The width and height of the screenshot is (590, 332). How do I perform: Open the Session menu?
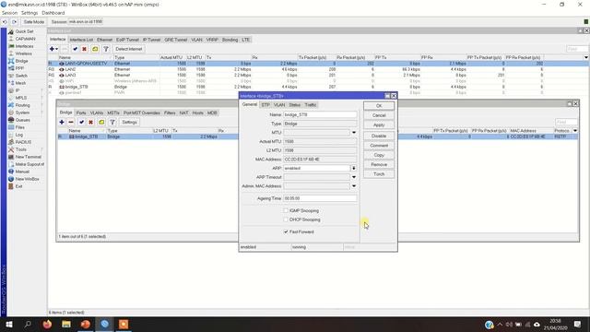tap(9, 13)
